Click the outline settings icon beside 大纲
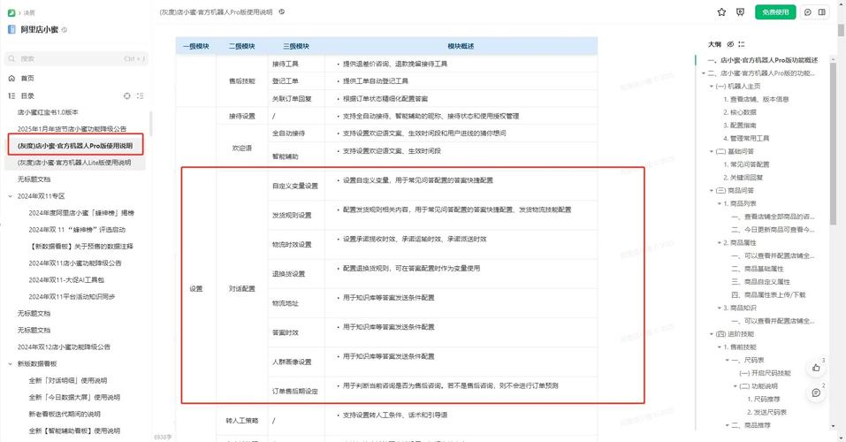Screen dimensions: 846x442 pos(742,44)
